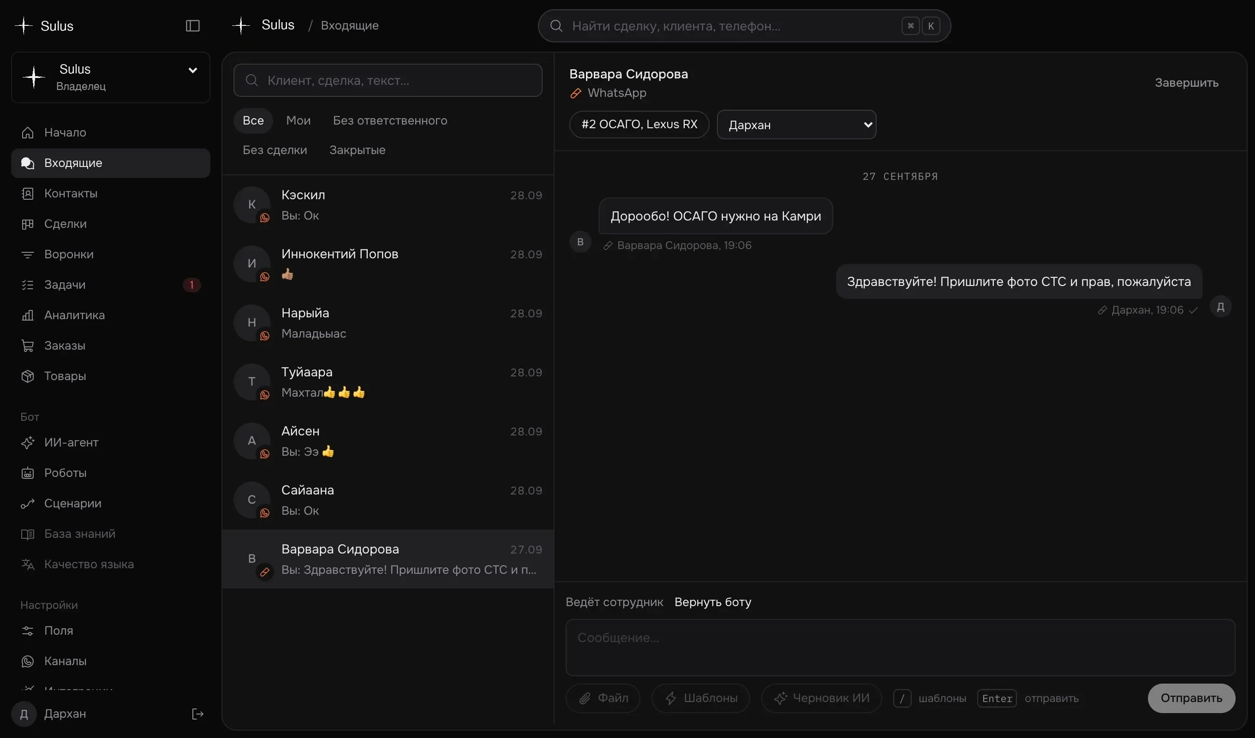
Task: Click the Клиент, сделка, текст search box
Action: (x=388, y=80)
